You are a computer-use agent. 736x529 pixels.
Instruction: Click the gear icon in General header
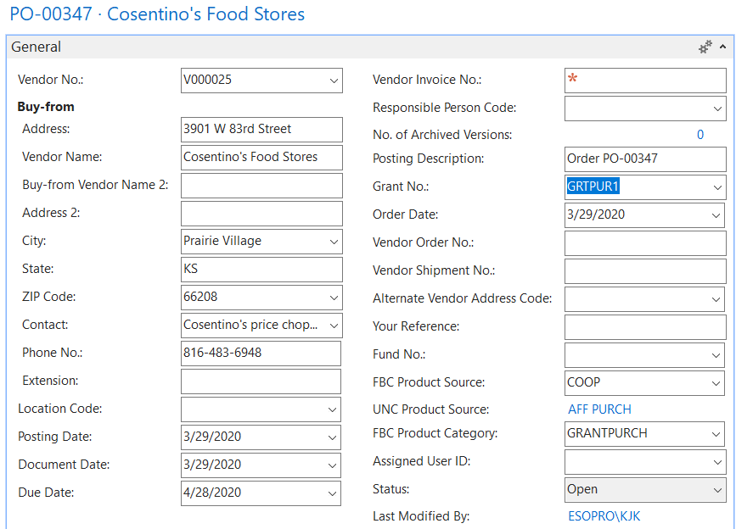705,47
